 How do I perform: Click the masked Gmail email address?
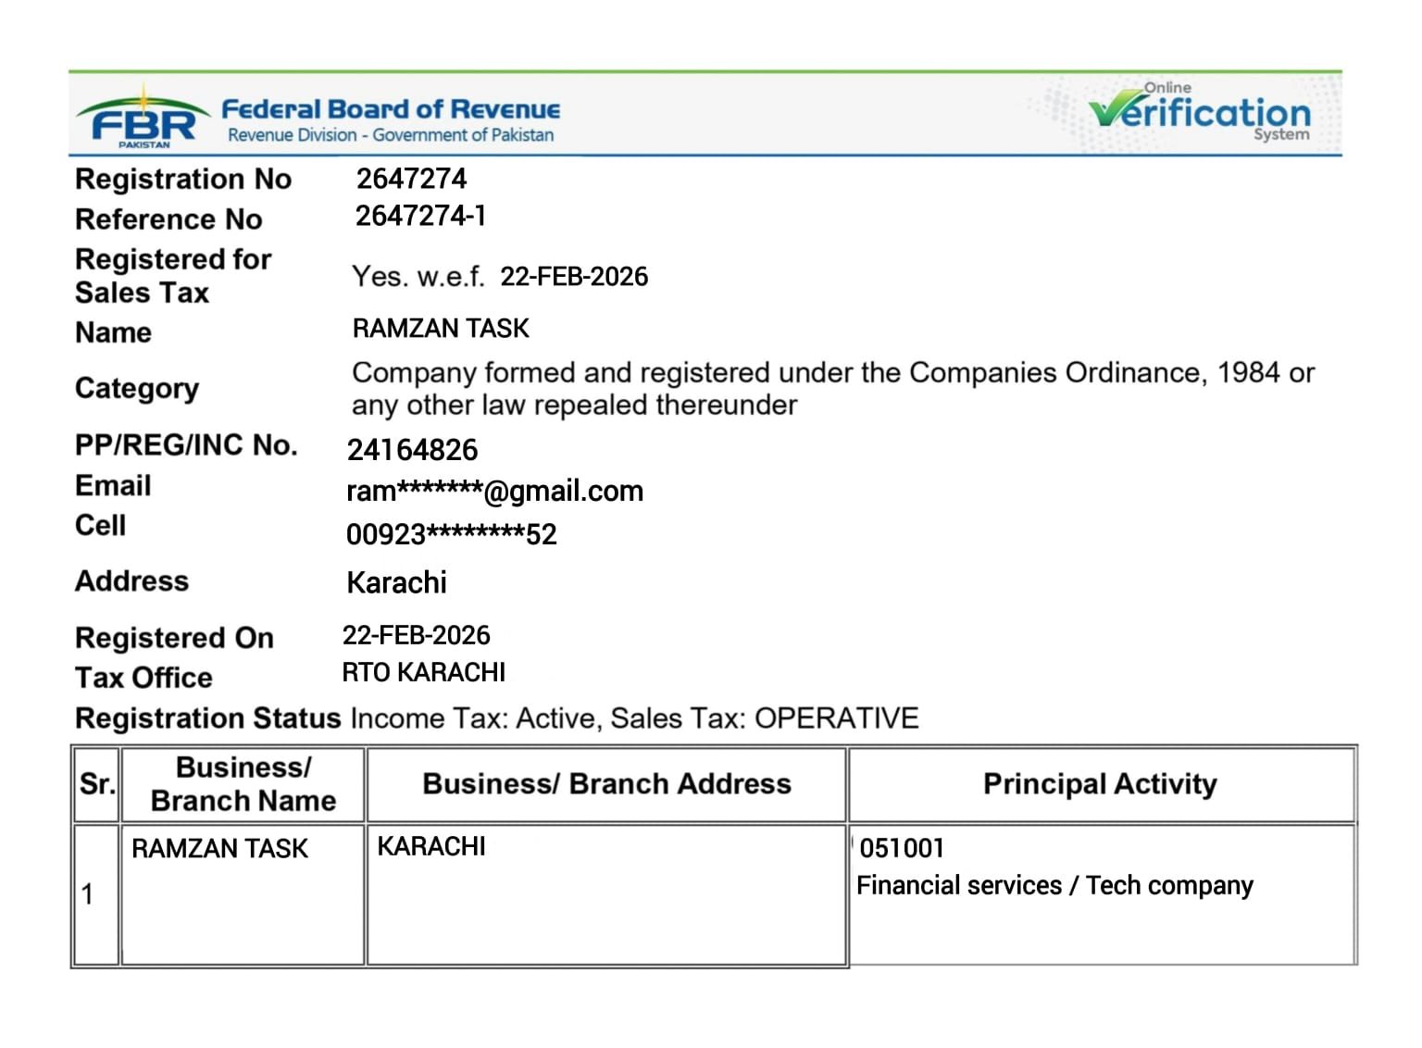[494, 492]
